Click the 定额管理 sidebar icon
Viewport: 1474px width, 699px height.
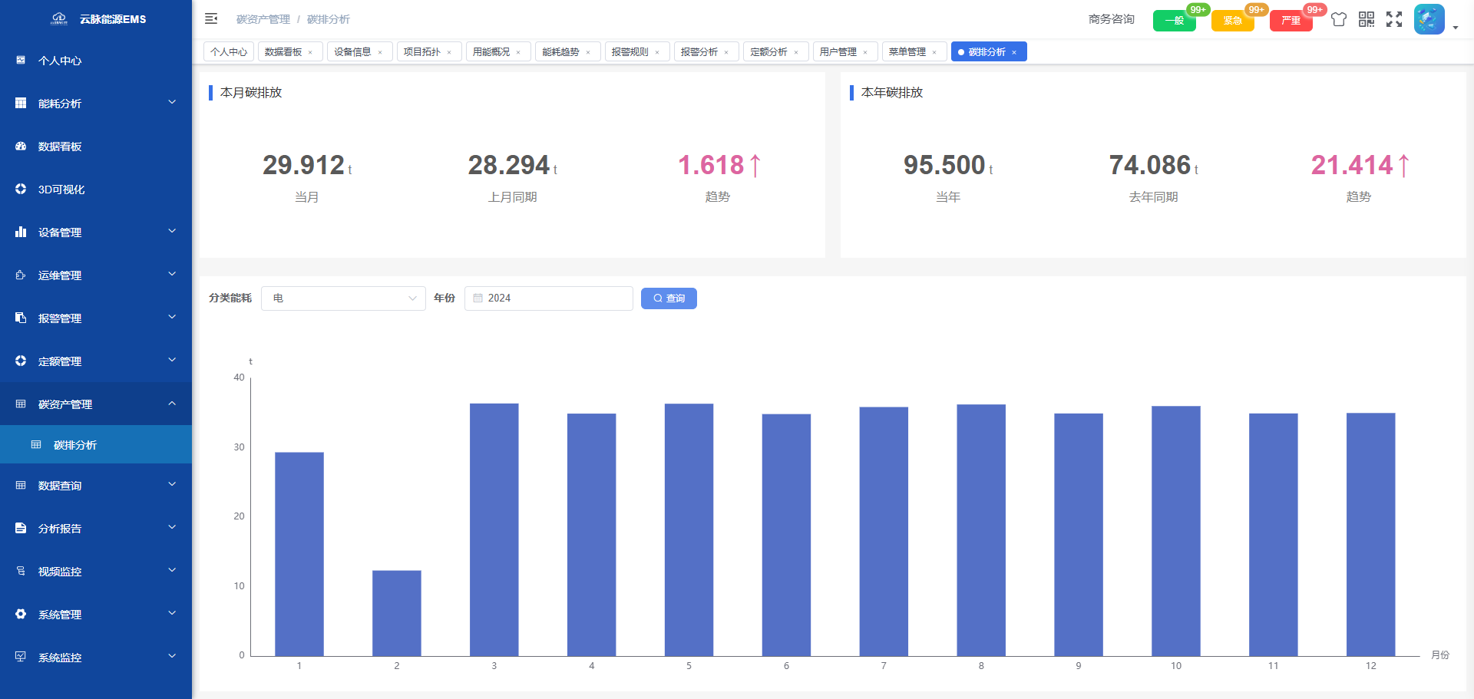(21, 361)
